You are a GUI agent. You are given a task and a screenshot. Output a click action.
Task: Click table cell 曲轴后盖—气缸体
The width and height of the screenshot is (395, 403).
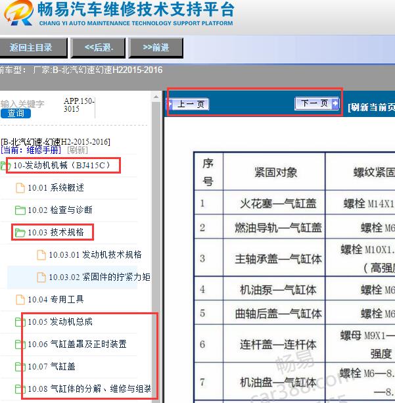[274, 313]
